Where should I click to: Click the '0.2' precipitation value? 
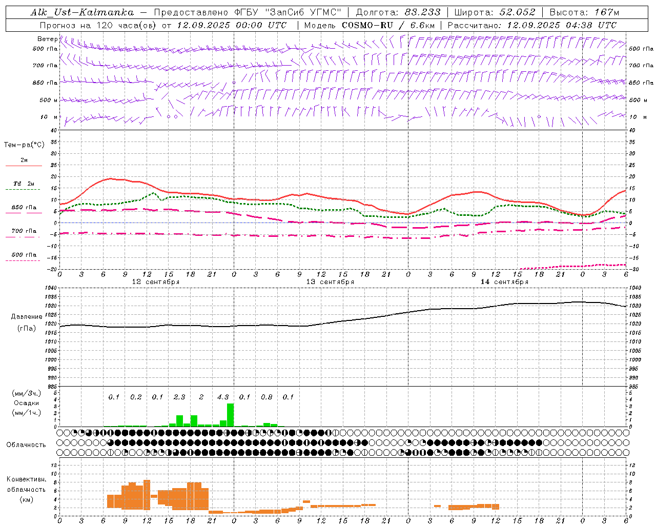(136, 397)
